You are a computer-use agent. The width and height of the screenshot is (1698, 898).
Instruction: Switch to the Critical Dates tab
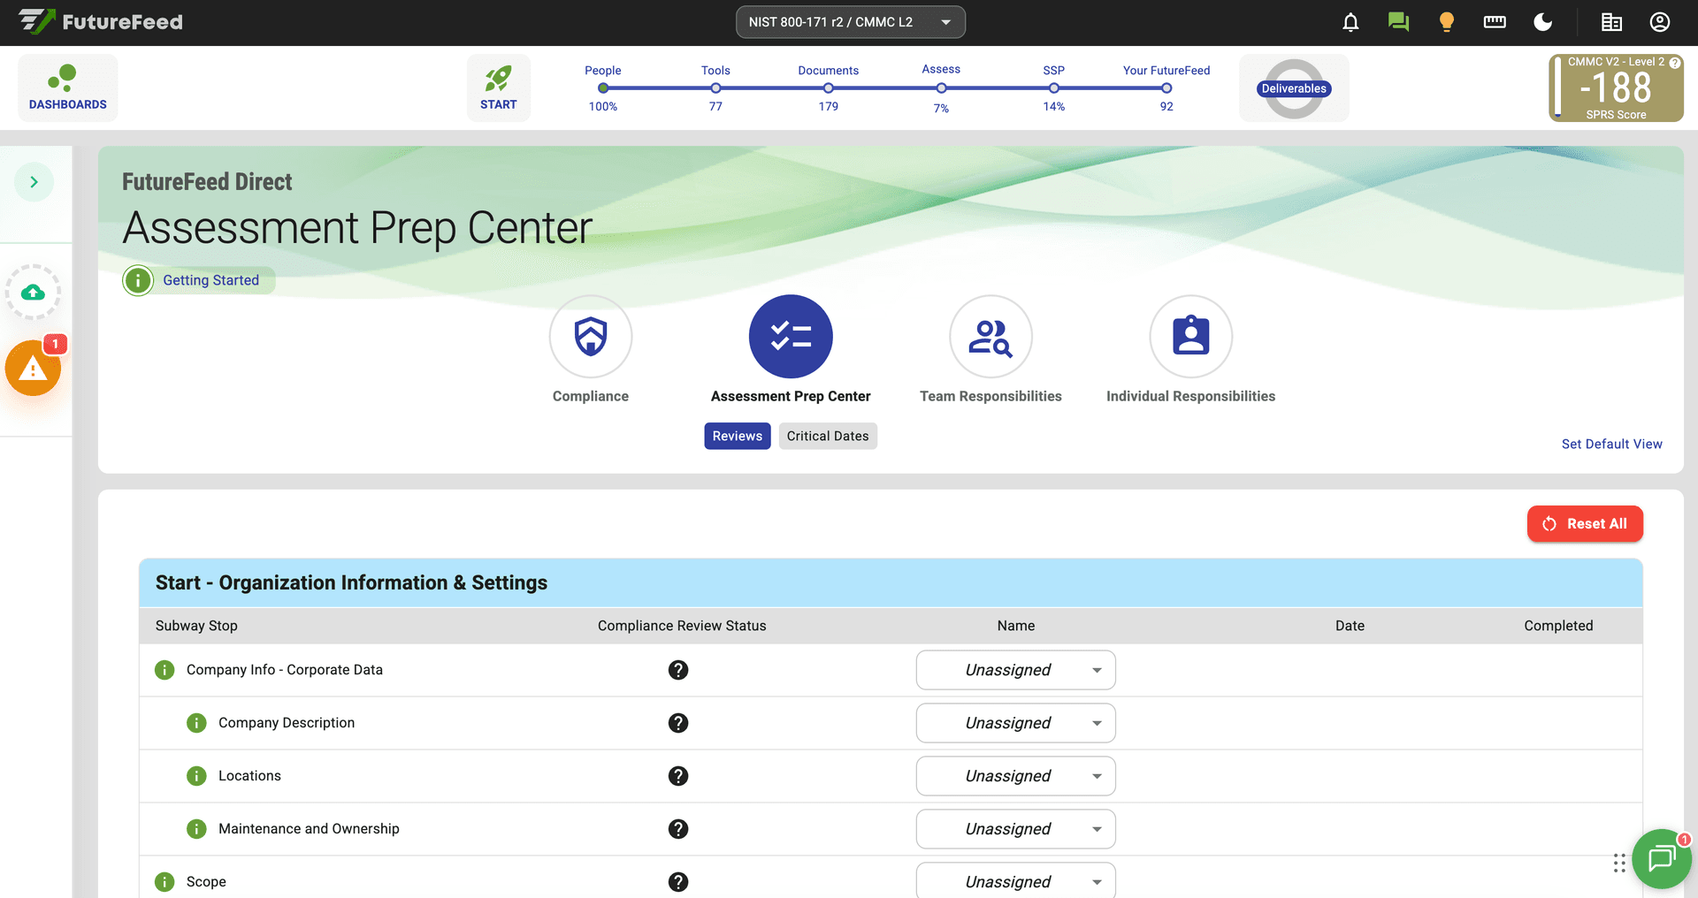828,436
